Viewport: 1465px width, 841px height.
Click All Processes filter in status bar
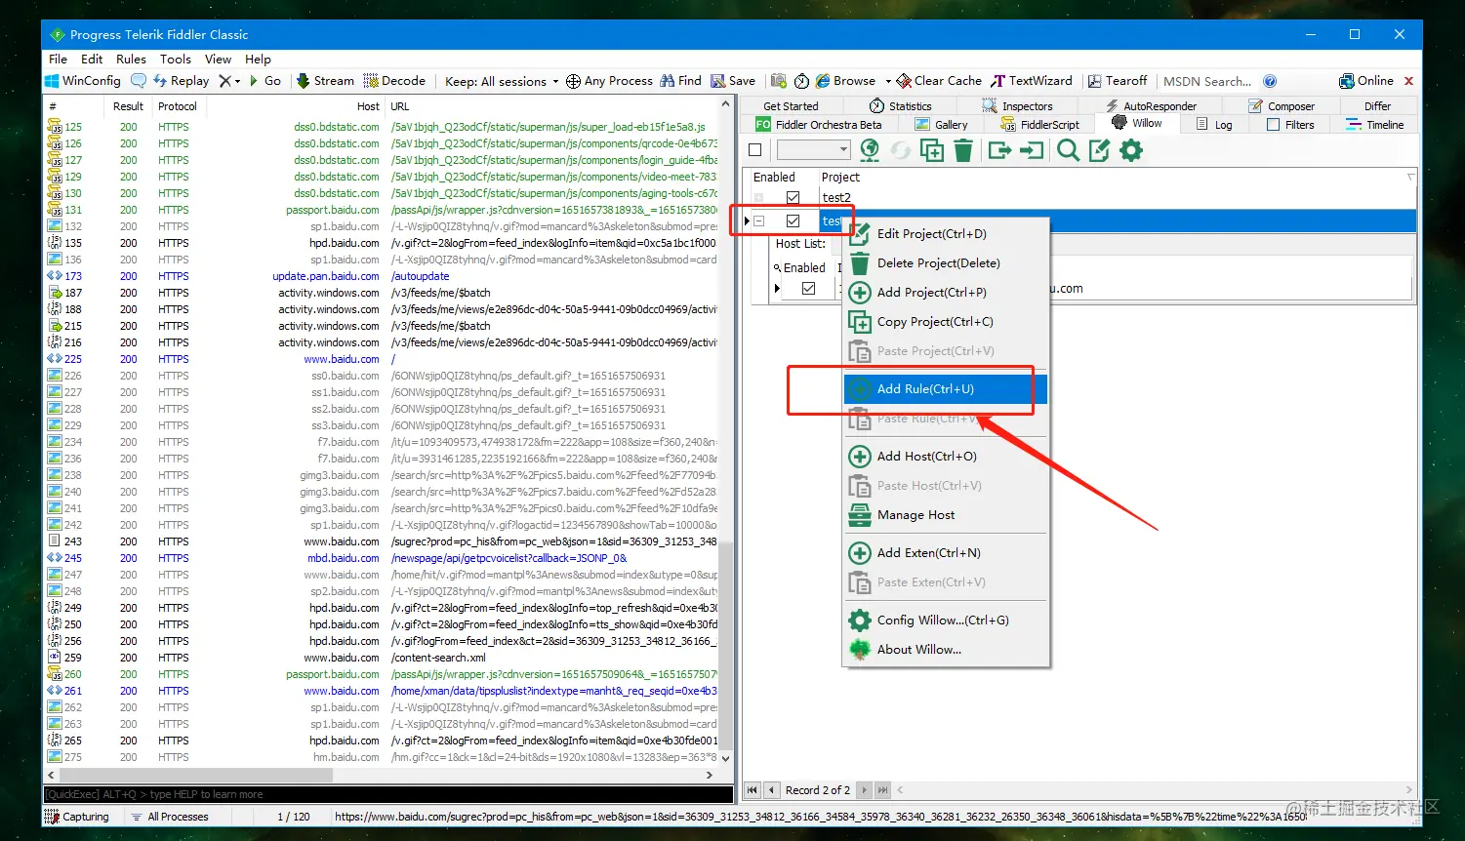tap(170, 817)
